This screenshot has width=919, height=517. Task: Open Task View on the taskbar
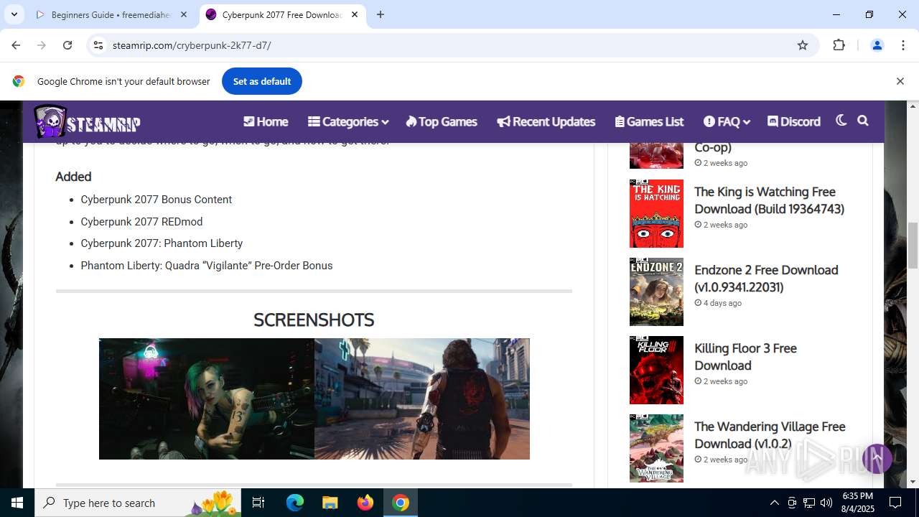258,503
